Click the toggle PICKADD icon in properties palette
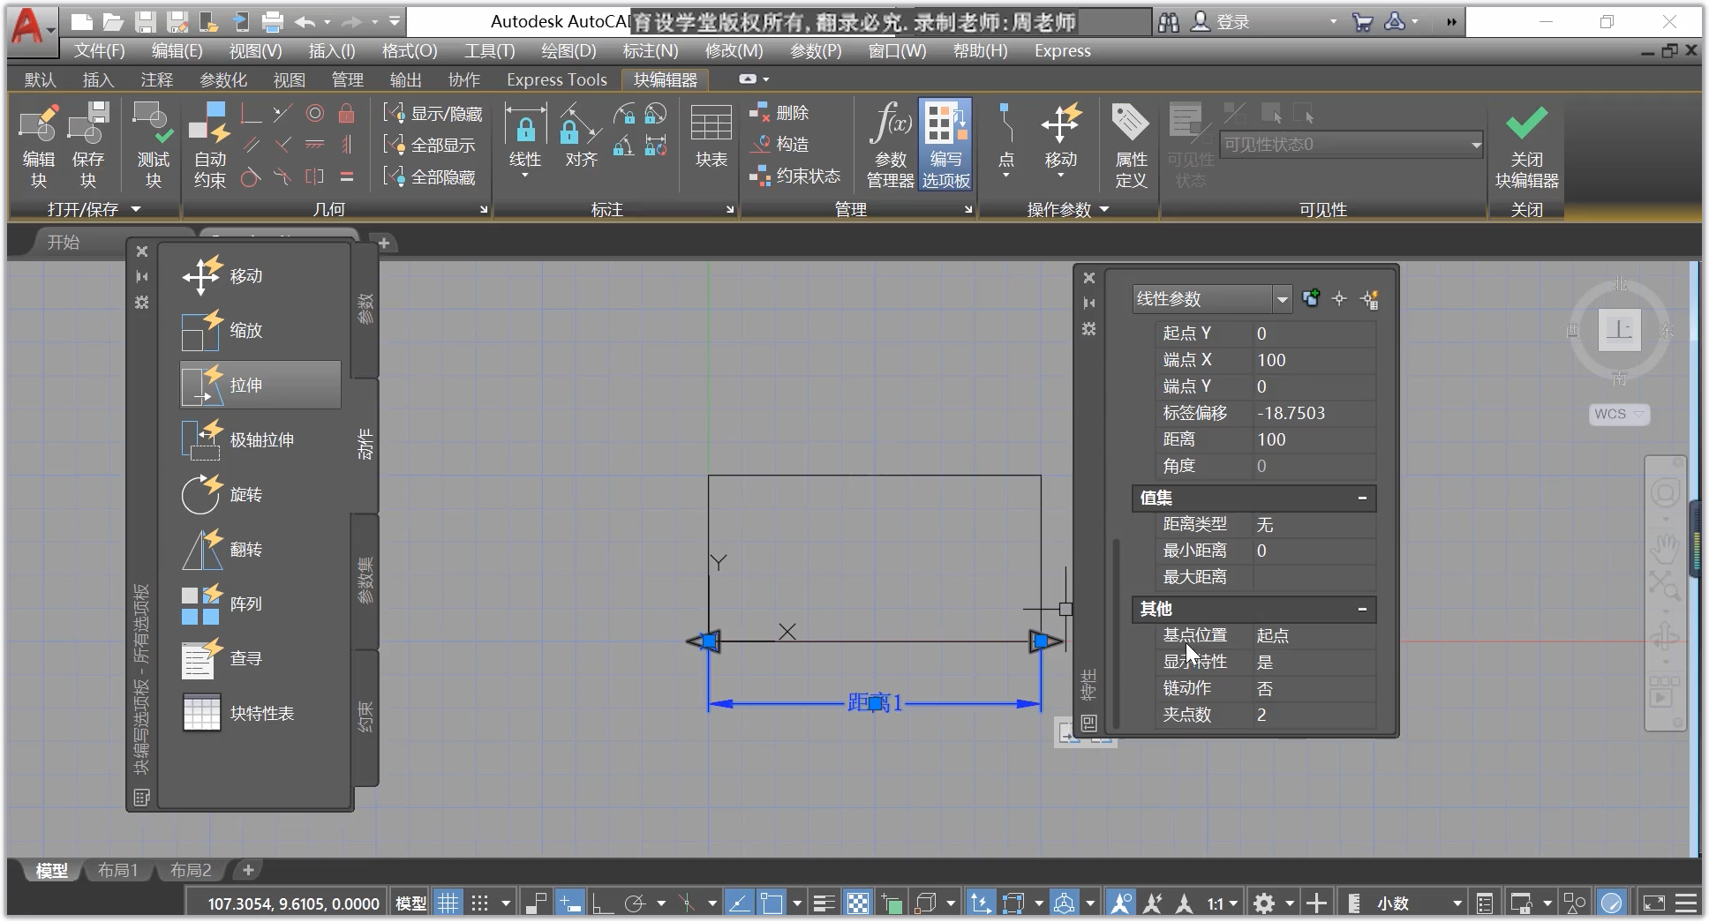This screenshot has height=922, width=1709. [x=1311, y=298]
